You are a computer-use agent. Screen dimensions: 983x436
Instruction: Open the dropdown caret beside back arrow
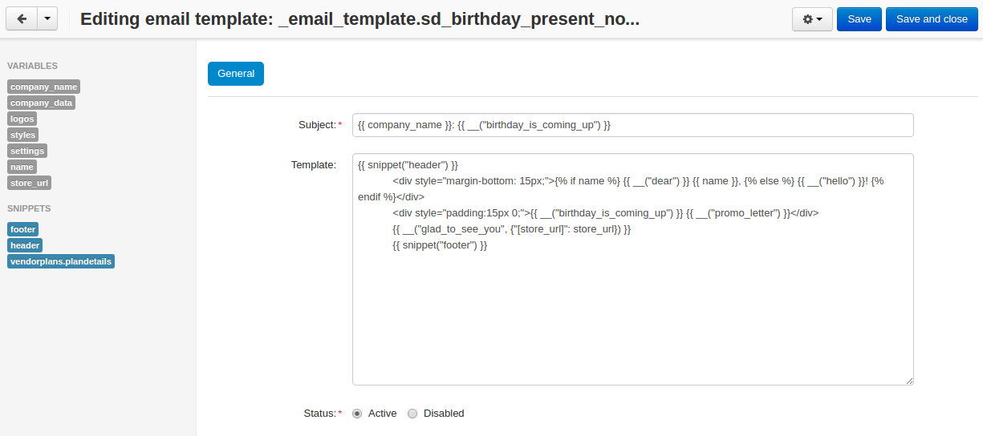(47, 19)
